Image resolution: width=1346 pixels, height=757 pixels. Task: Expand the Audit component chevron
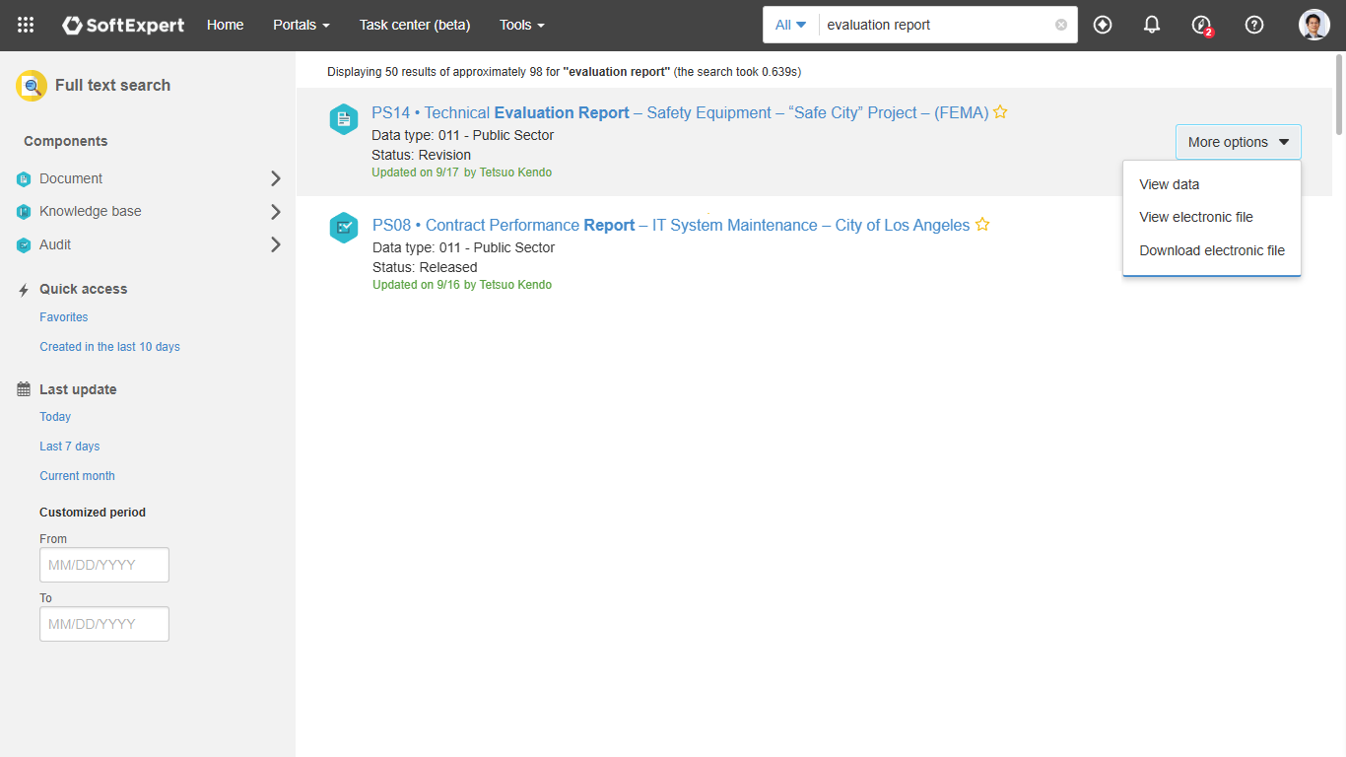(276, 244)
